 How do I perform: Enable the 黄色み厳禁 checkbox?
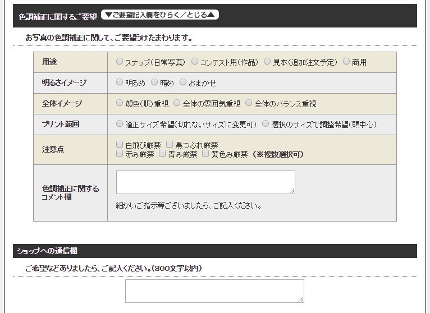tap(205, 153)
